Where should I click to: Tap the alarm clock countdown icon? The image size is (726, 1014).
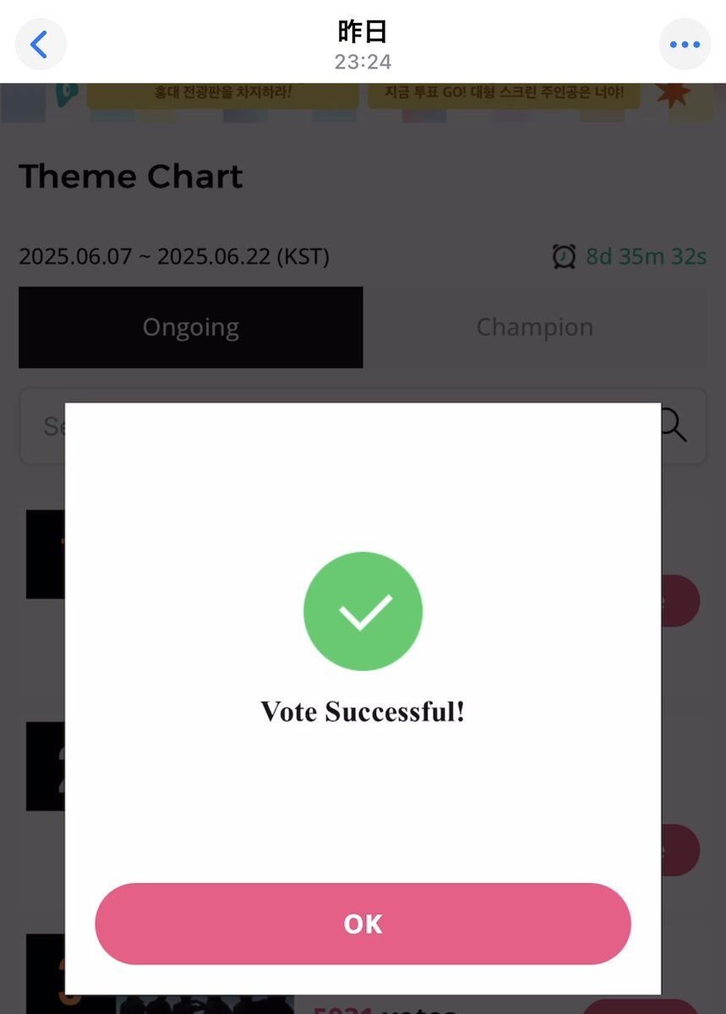(x=564, y=256)
